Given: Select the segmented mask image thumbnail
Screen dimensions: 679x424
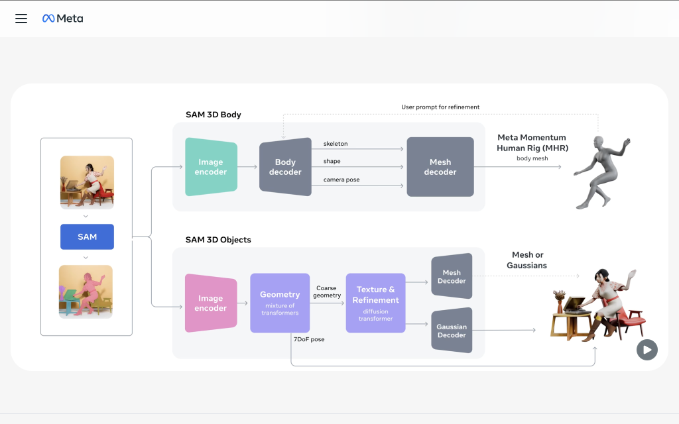Looking at the screenshot, I should pos(86,291).
